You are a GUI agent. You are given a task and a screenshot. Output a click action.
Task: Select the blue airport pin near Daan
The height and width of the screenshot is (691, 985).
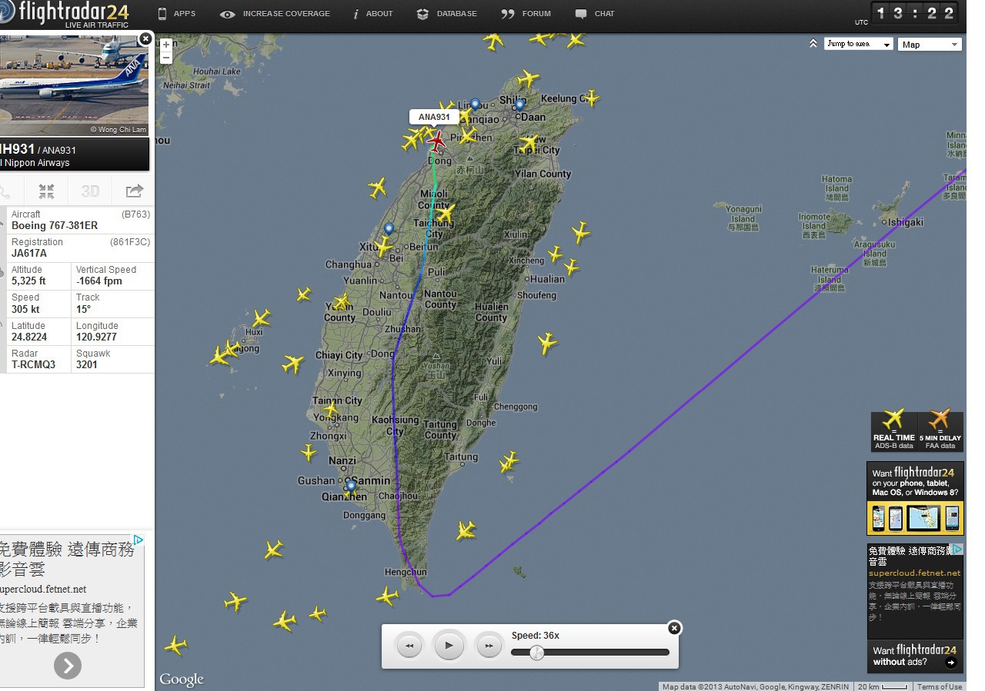pyautogui.click(x=519, y=106)
